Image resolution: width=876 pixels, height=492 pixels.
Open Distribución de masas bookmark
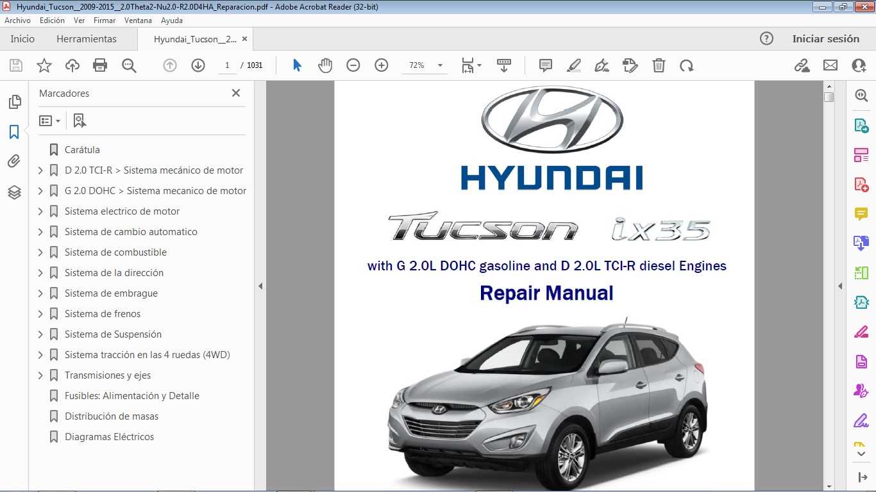pyautogui.click(x=112, y=416)
